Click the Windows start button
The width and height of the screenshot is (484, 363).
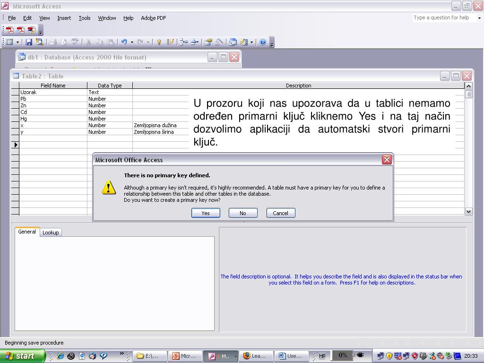(23, 356)
